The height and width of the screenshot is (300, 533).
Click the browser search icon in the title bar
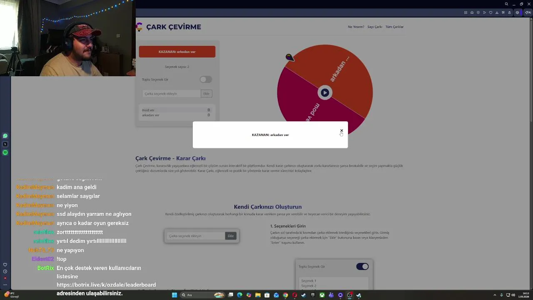pyautogui.click(x=506, y=4)
